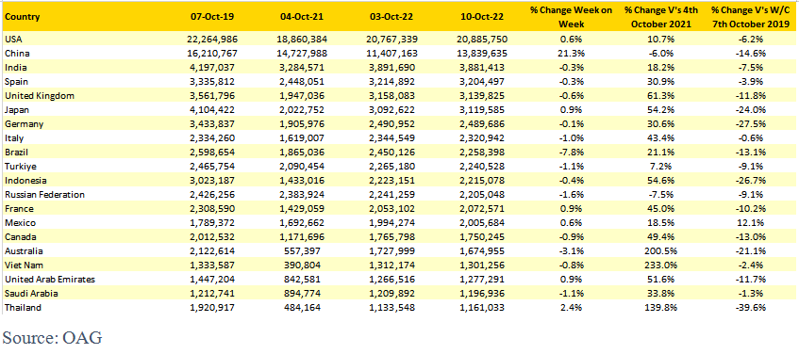Select Viet Nam's 233.0% change cell

[x=661, y=265]
